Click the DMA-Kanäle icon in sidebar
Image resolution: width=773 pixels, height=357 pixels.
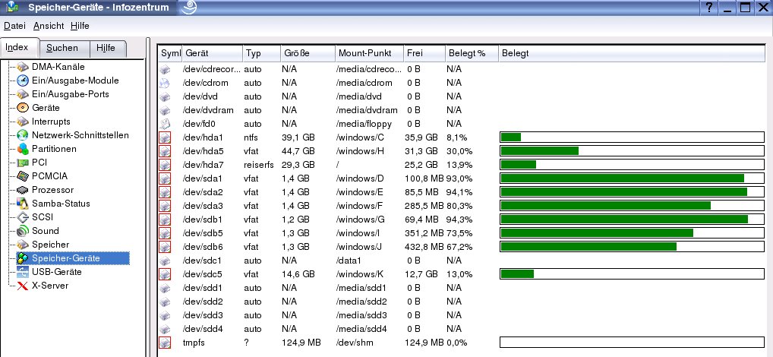click(23, 67)
